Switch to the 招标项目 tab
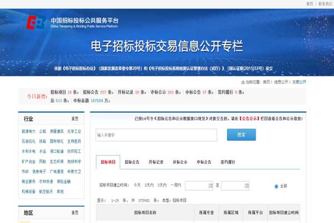Image resolution: width=334 pixels, height=223 pixels. pyautogui.click(x=108, y=162)
